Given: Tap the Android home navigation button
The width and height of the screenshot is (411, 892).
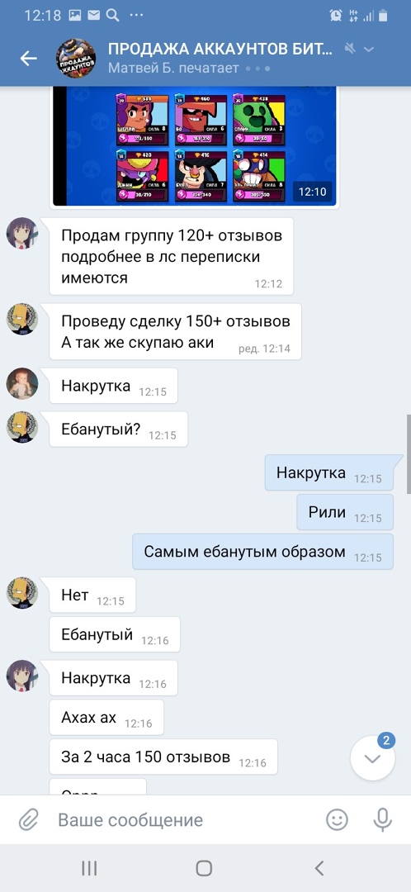Looking at the screenshot, I should (204, 867).
